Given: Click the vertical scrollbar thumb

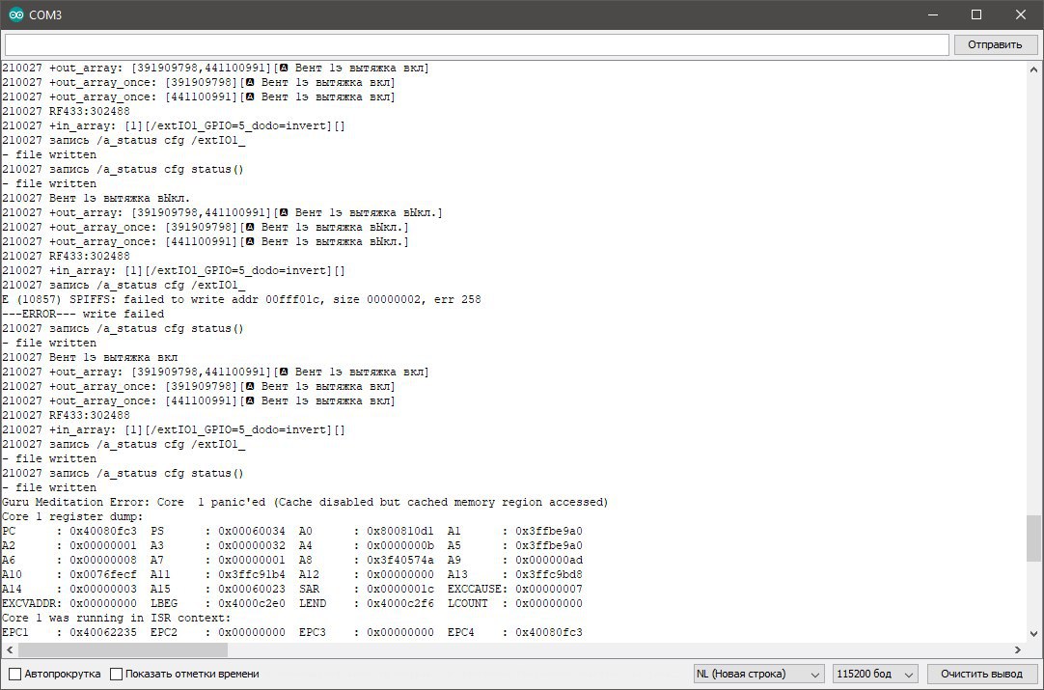Looking at the screenshot, I should 1034,538.
